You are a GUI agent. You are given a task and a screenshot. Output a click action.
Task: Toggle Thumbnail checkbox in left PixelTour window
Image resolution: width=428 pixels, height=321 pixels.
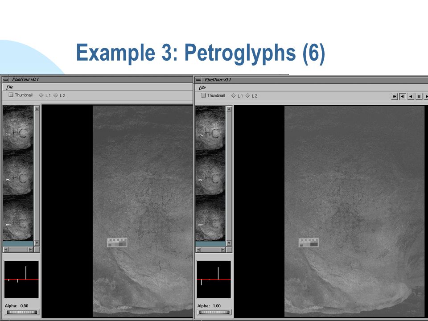click(11, 95)
